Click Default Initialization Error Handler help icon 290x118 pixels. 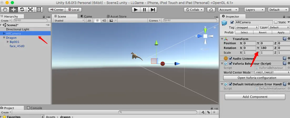pos(285,84)
